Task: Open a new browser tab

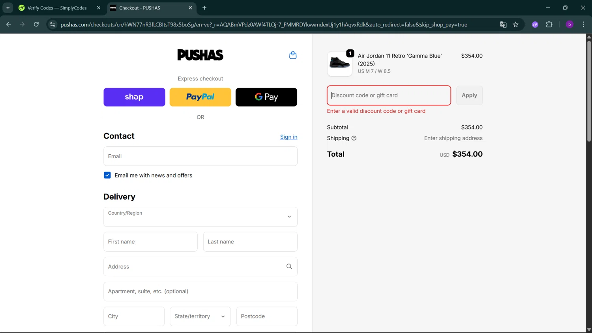Action: click(x=204, y=8)
